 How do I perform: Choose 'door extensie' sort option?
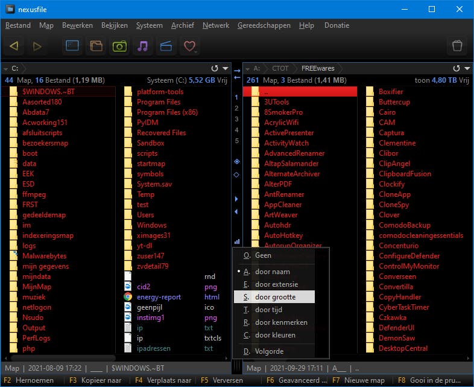pos(274,284)
